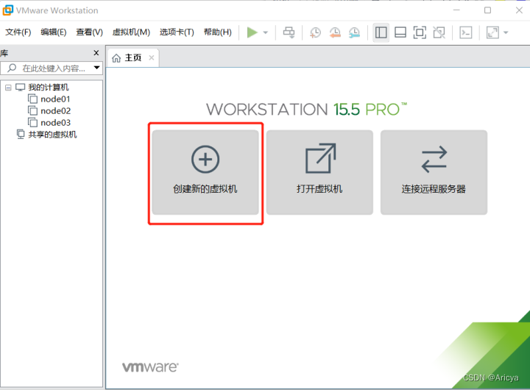The width and height of the screenshot is (530, 390).
Task: Maximize the VMware Workstation window
Action: coord(487,10)
